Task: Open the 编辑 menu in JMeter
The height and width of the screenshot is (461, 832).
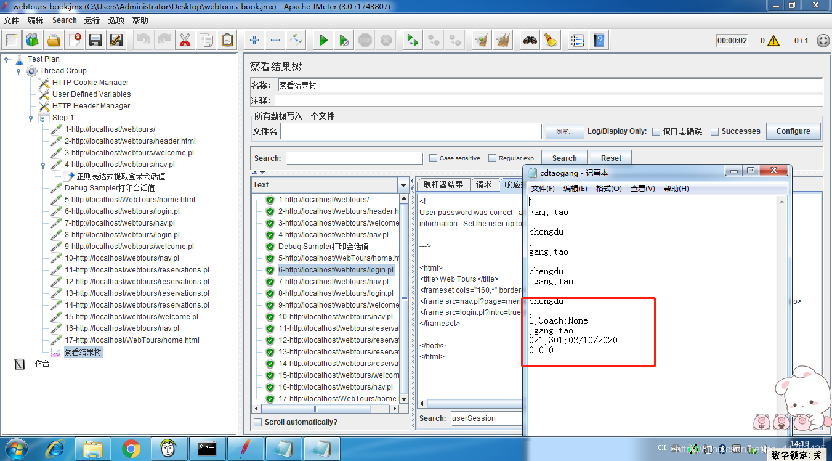Action: click(35, 20)
